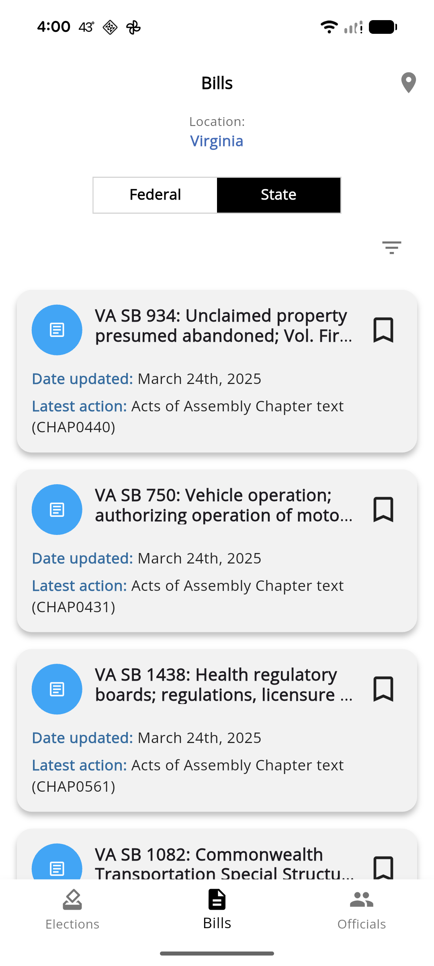Switch to State bills

click(x=278, y=195)
